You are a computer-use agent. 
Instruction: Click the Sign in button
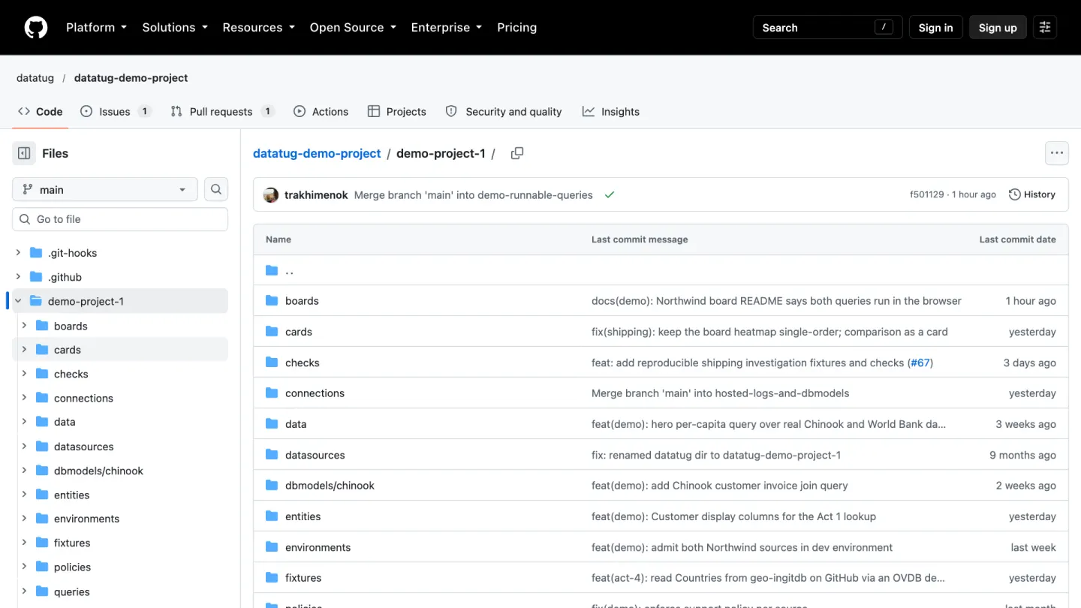(935, 28)
